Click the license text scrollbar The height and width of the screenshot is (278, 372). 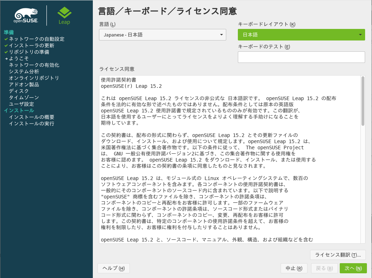click(363, 101)
